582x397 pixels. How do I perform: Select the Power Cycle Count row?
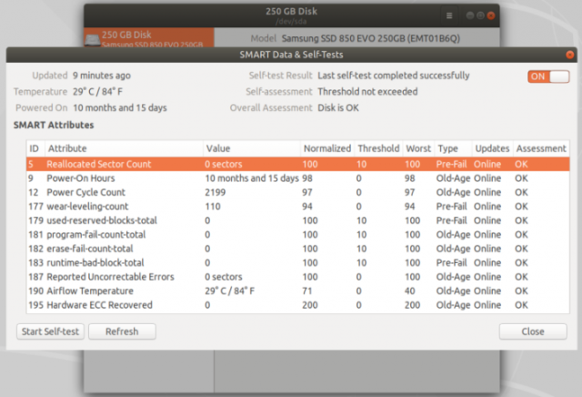(86, 192)
